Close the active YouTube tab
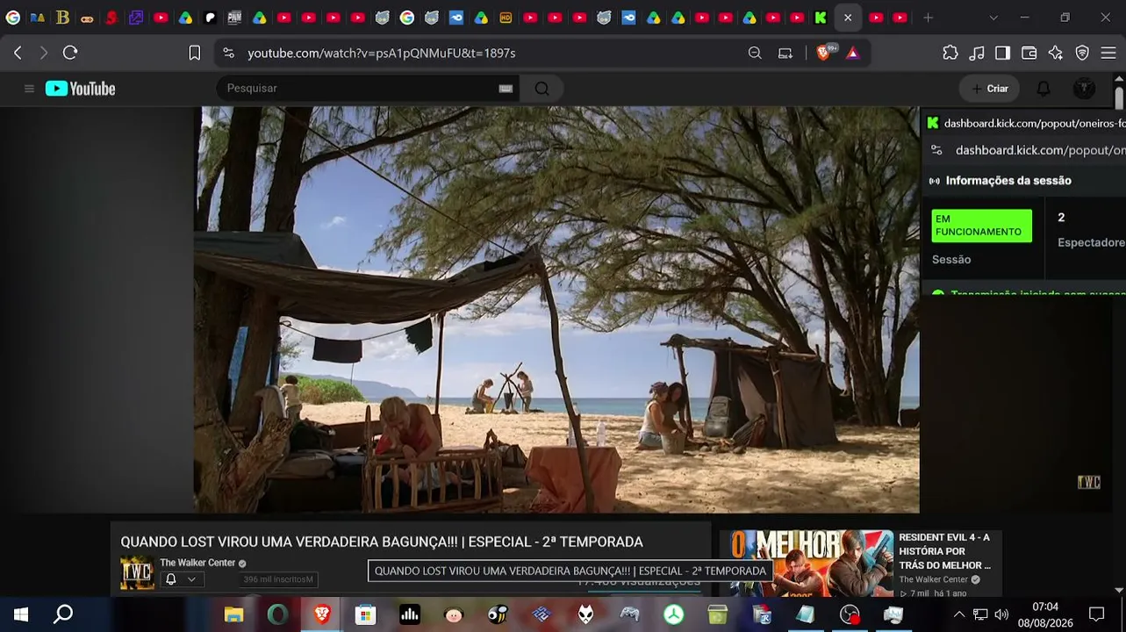This screenshot has width=1126, height=632. 847,18
